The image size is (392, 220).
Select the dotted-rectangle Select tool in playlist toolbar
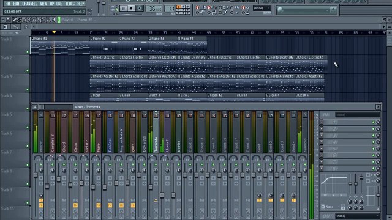(x=43, y=20)
